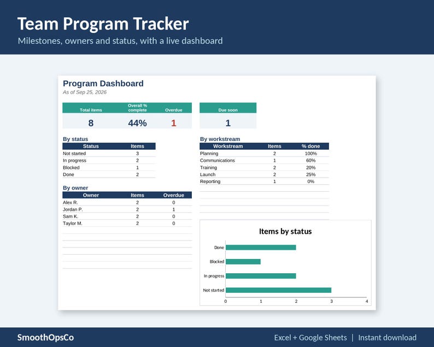Click the Excel + Google Sheets footer text
Screen dimensions: 434x347
pos(310,338)
